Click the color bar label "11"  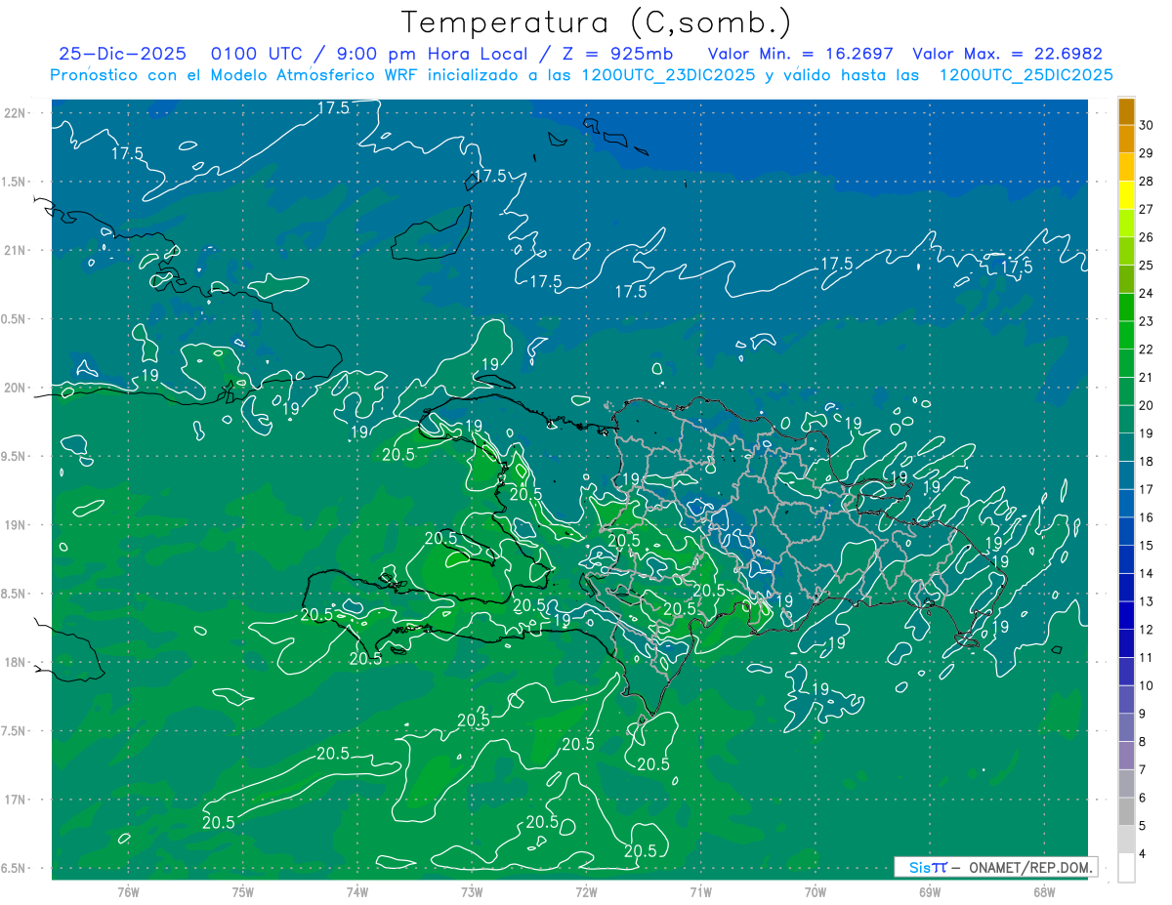1146,658
